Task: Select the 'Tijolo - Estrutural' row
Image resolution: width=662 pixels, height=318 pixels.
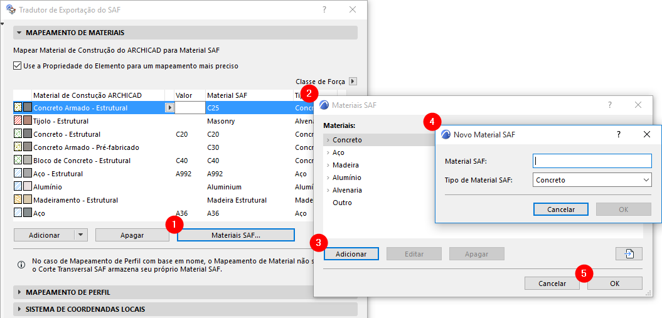Action: coord(163,121)
